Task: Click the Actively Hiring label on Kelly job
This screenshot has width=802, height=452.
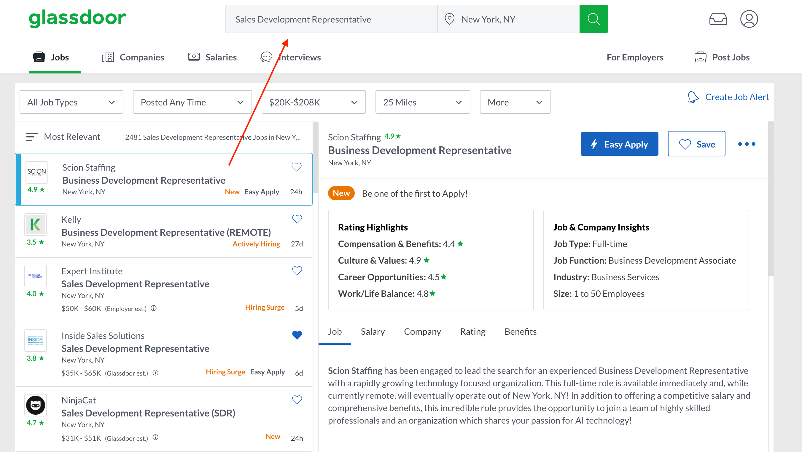Action: tap(256, 244)
